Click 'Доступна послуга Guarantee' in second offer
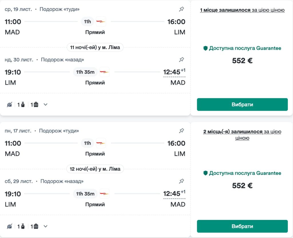This screenshot has height=238, width=293. tap(245, 173)
